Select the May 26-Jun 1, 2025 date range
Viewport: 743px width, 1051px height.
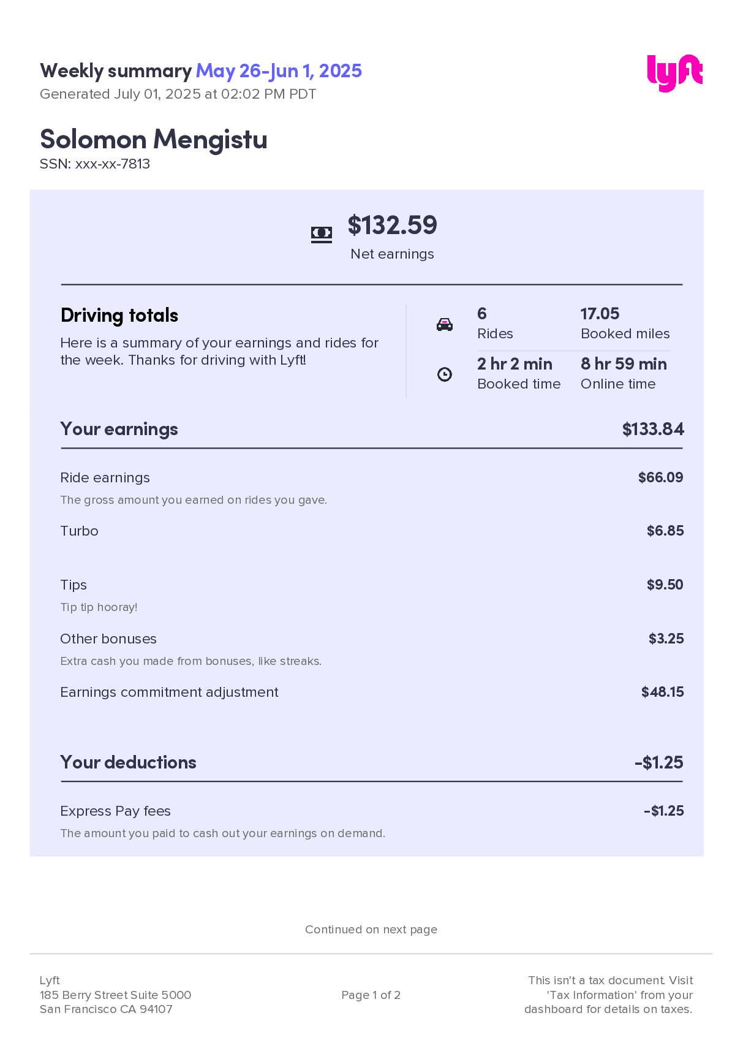click(279, 71)
